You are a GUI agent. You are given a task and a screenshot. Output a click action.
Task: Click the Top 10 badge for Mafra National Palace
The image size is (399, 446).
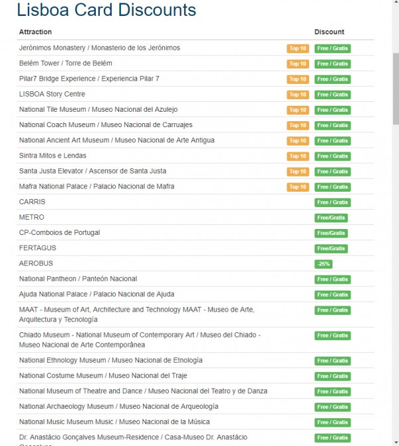coord(297,187)
